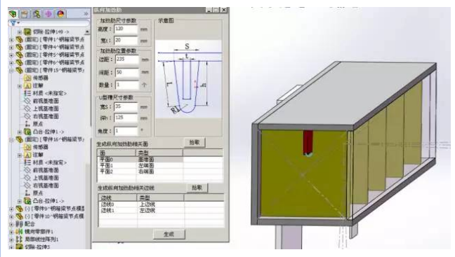
Task: Select the 零件16 part component icon
Action: 20,139
